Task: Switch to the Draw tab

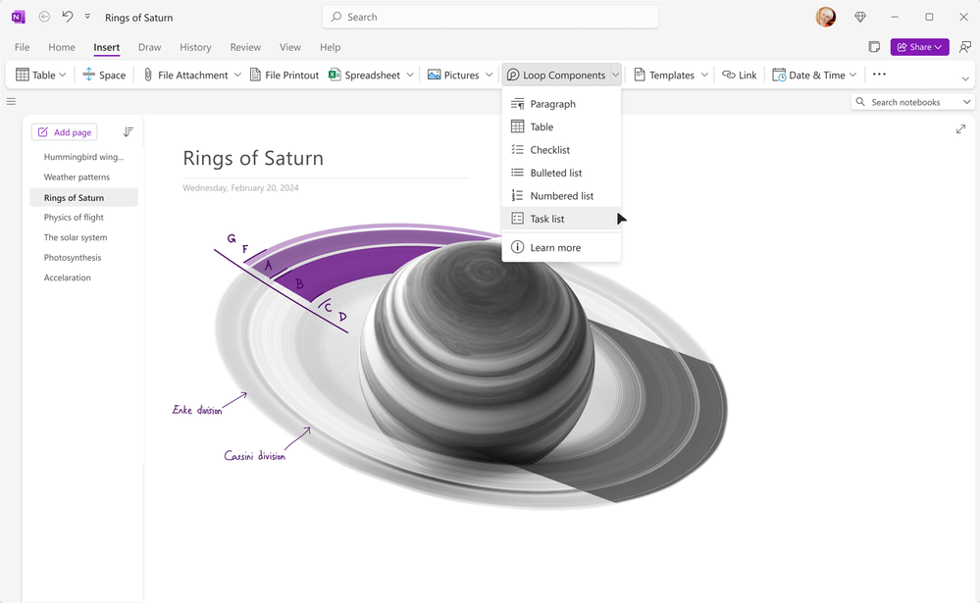Action: pyautogui.click(x=149, y=47)
